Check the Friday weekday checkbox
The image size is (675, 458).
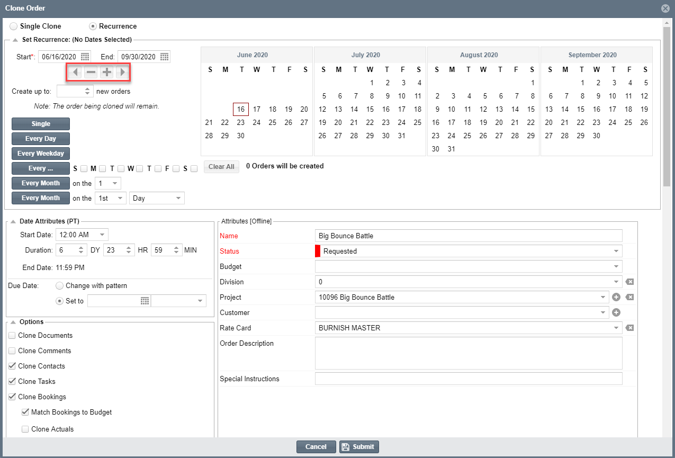(x=176, y=168)
